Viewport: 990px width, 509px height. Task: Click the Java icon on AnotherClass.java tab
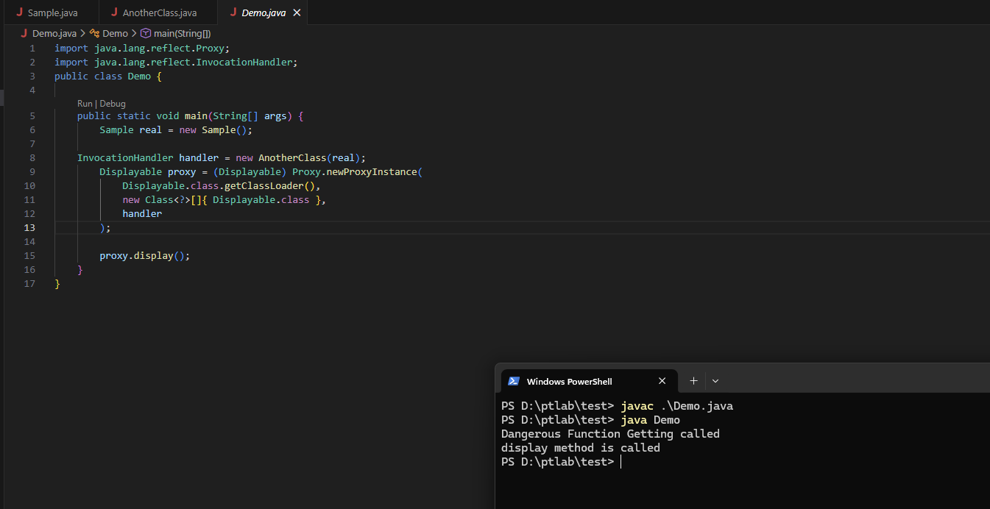[x=115, y=13]
